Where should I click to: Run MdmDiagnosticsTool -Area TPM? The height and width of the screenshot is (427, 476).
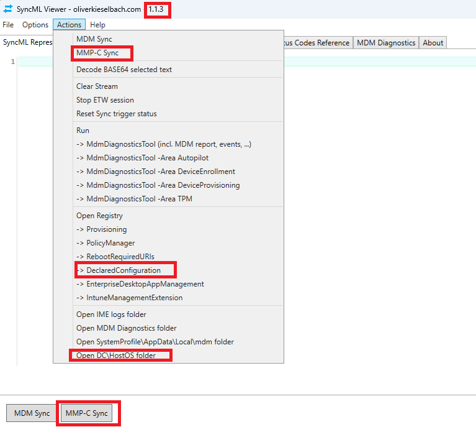[x=168, y=199]
